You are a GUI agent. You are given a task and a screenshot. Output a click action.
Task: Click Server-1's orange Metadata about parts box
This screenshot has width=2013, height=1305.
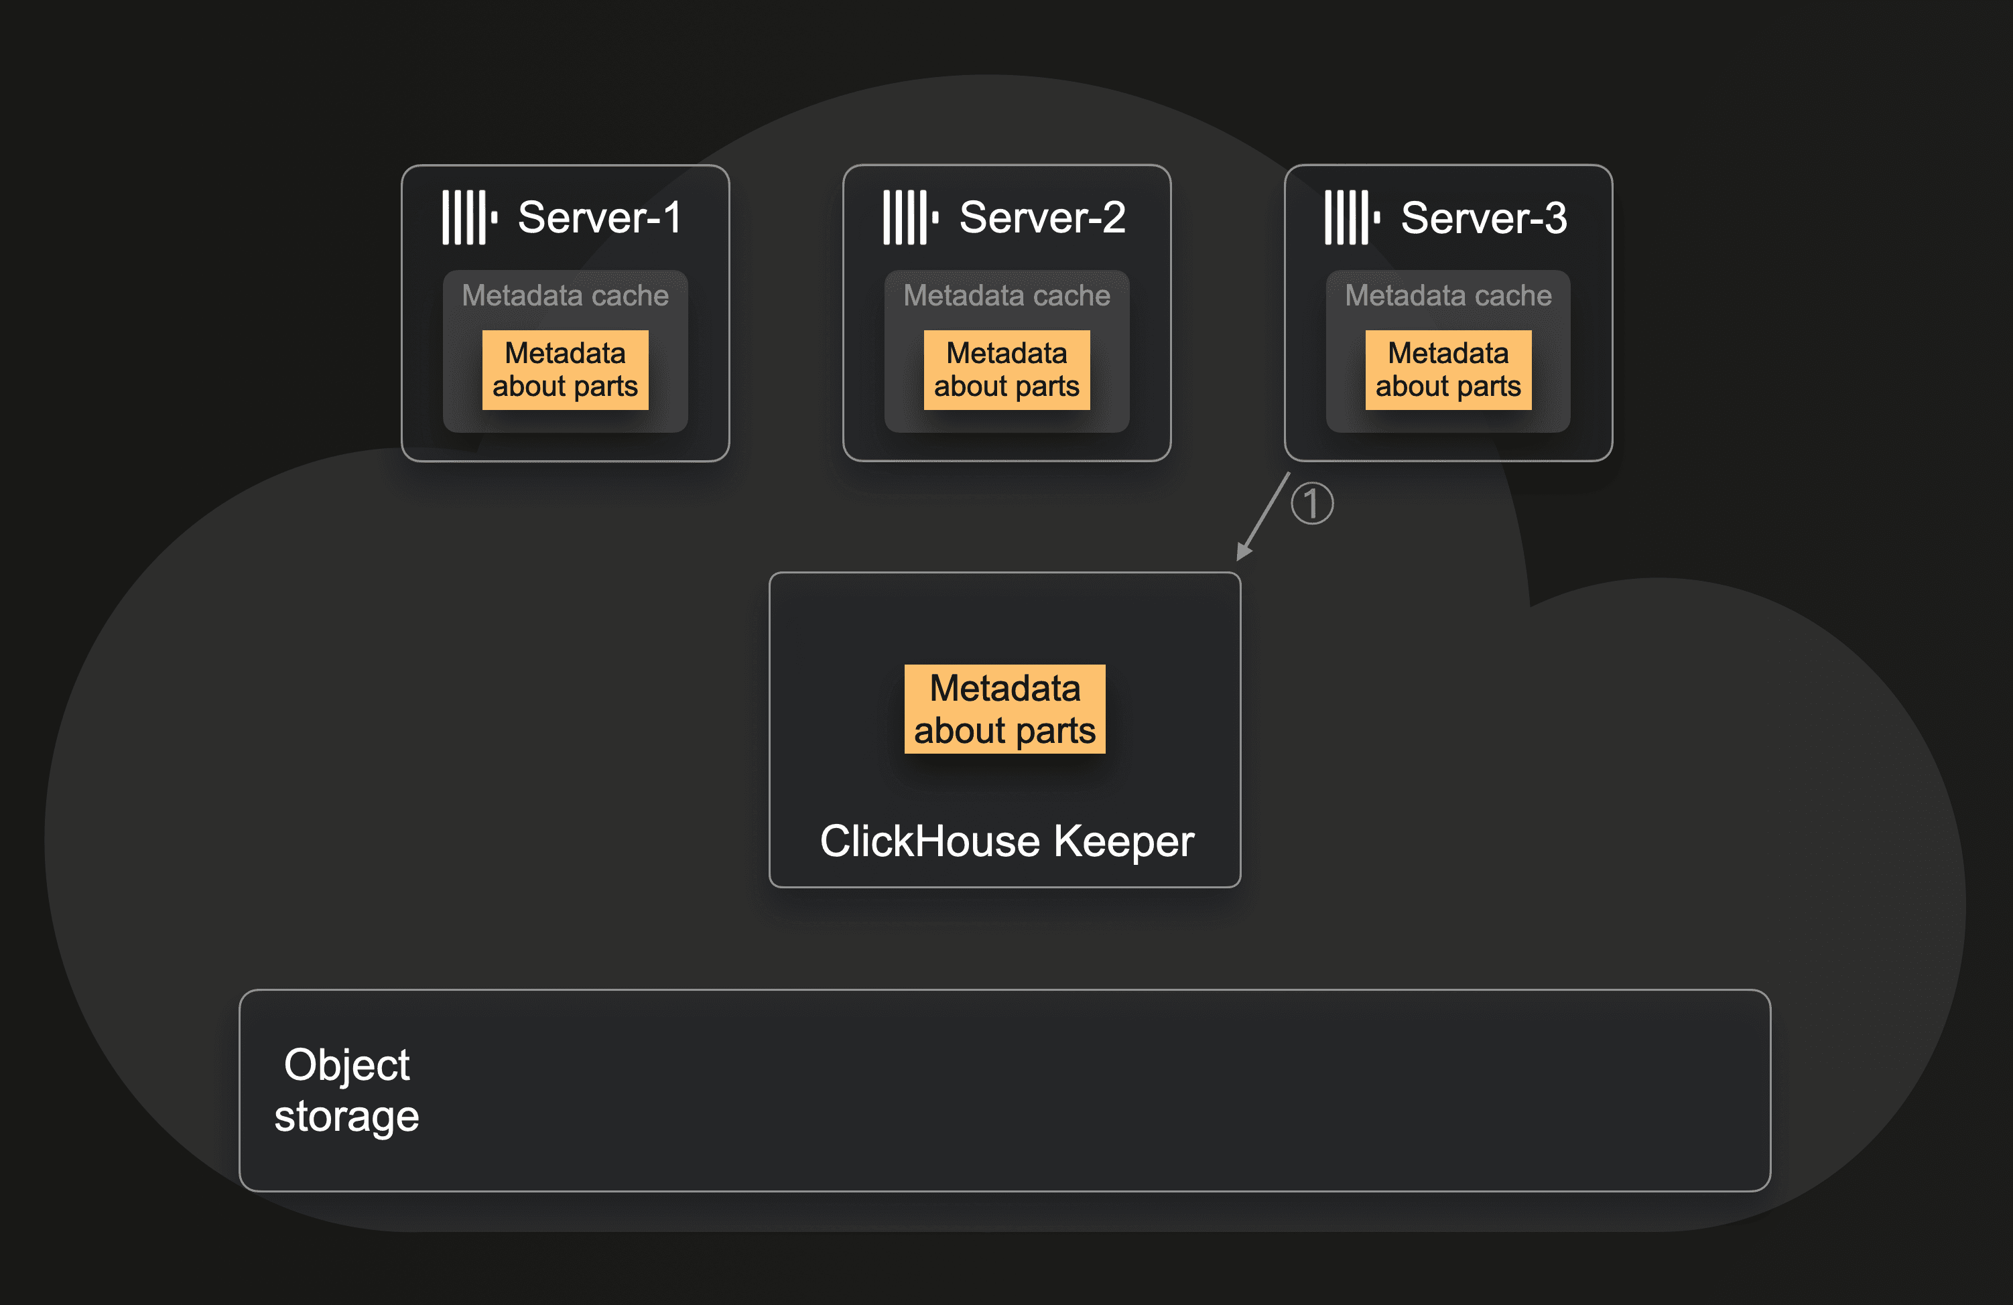click(565, 370)
